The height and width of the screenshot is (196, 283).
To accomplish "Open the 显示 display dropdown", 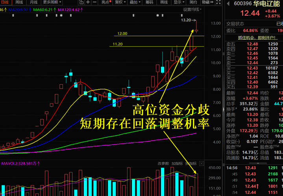I will [179, 2].
